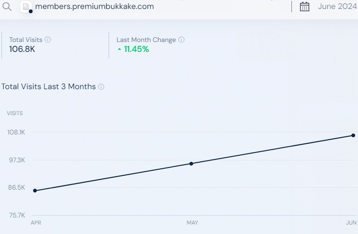Image resolution: width=358 pixels, height=234 pixels.
Task: Click the 11.45% change value
Action: point(136,49)
